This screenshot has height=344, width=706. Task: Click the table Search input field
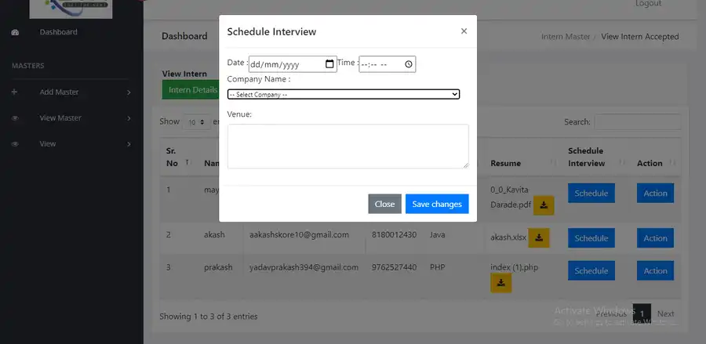click(637, 122)
